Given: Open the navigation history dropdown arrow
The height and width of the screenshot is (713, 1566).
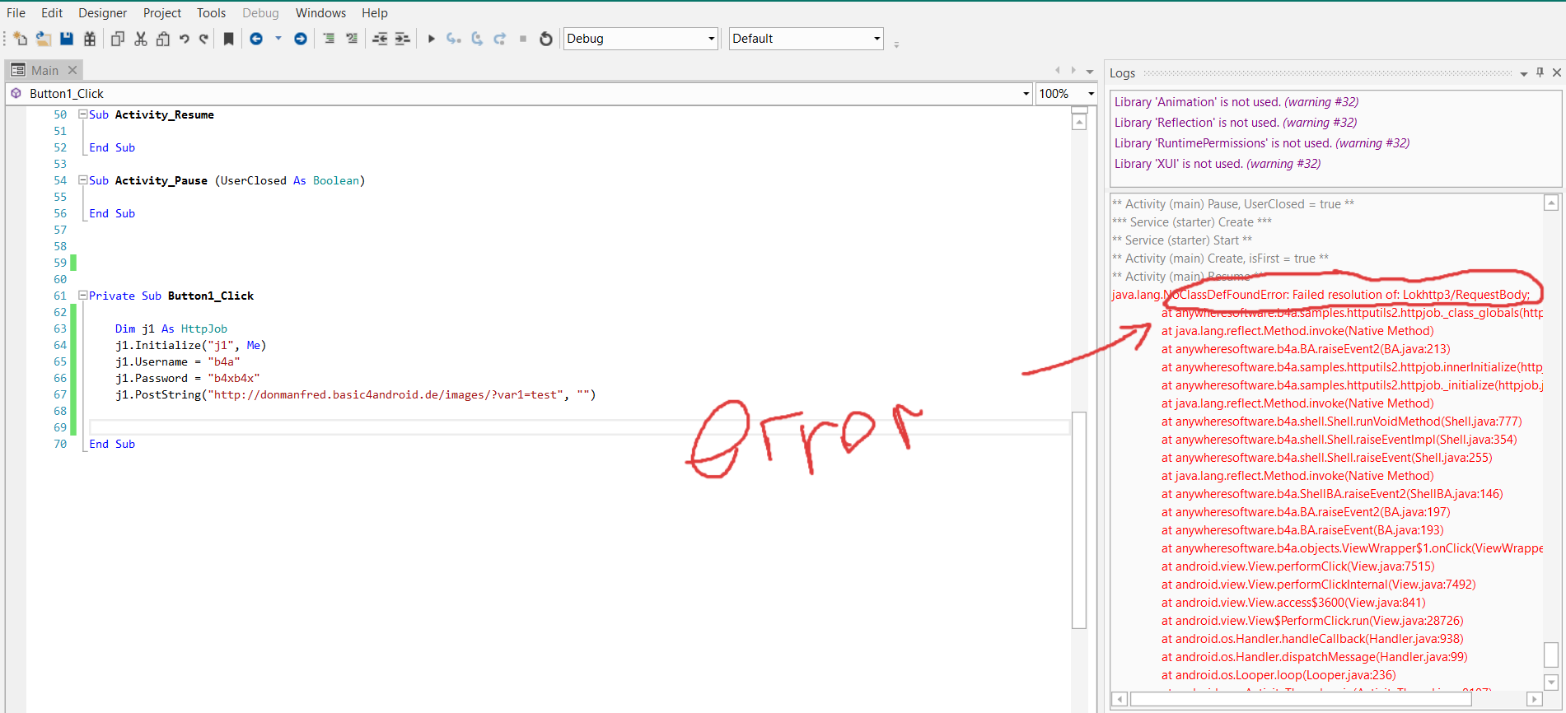Looking at the screenshot, I should (x=278, y=39).
